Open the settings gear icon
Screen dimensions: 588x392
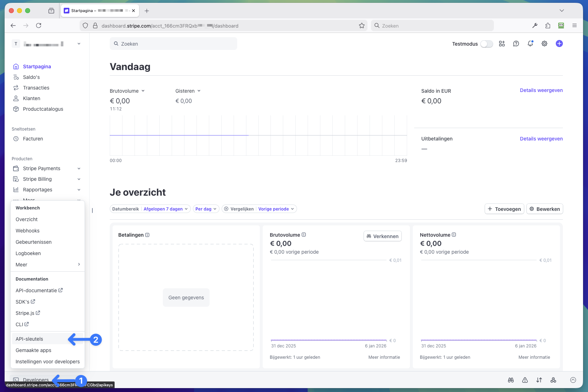(x=544, y=44)
